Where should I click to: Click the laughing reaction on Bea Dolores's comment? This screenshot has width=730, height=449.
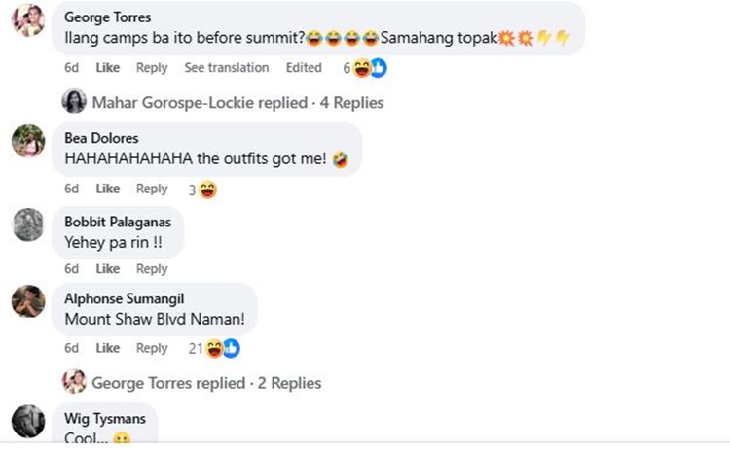207,190
